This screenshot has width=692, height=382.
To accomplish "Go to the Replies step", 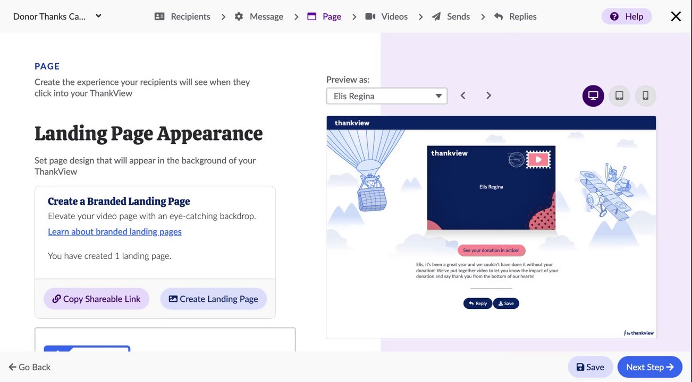I will [x=515, y=16].
